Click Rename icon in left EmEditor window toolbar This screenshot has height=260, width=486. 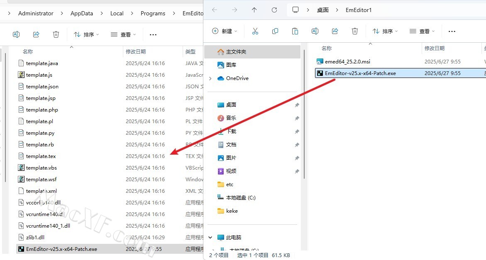(x=16, y=34)
